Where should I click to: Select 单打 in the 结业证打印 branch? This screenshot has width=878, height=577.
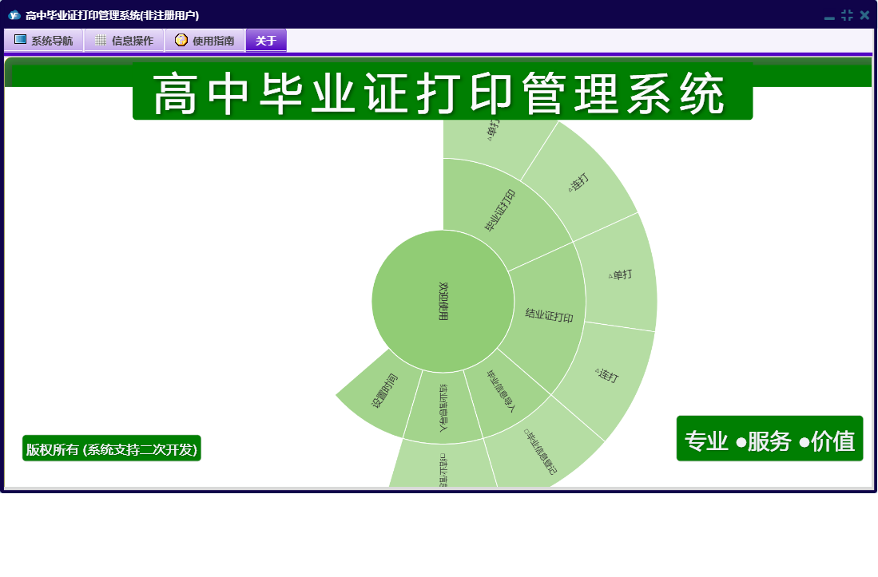point(620,274)
